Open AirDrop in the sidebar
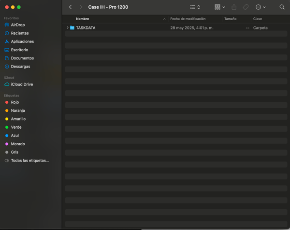 18,25
